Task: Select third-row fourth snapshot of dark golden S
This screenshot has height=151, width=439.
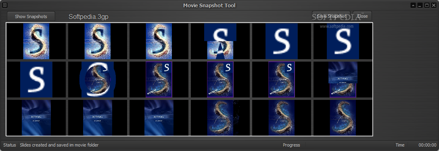Action: point(220,118)
